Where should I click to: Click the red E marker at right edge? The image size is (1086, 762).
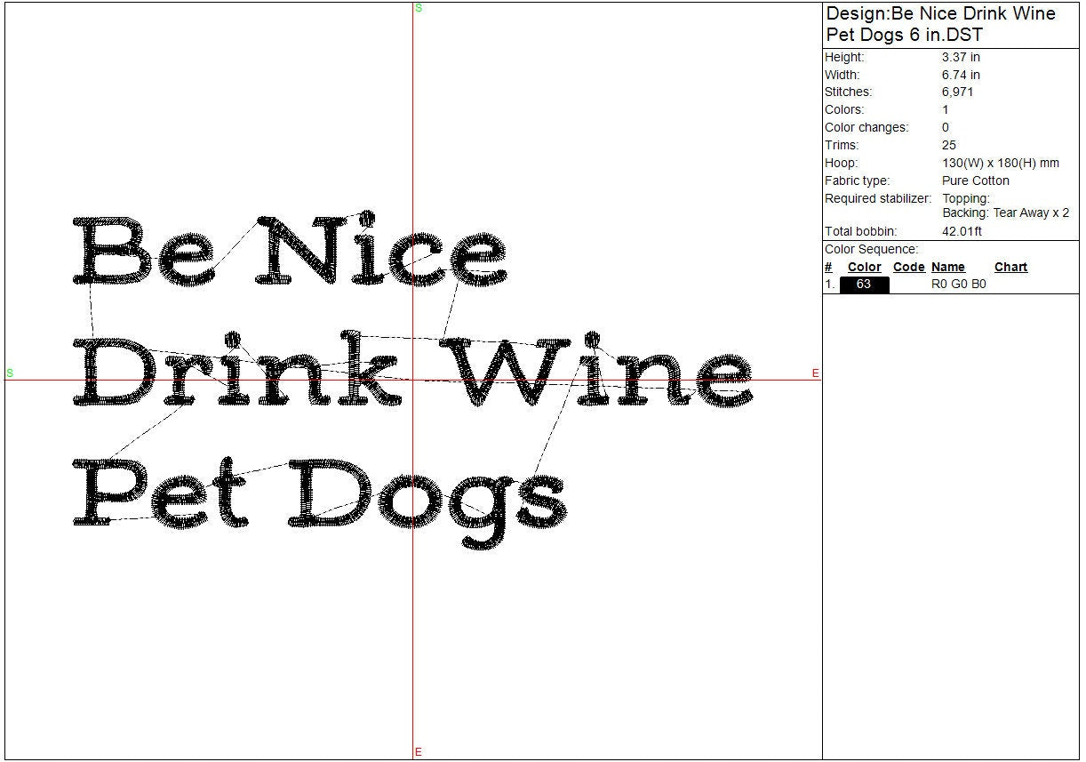(x=815, y=373)
